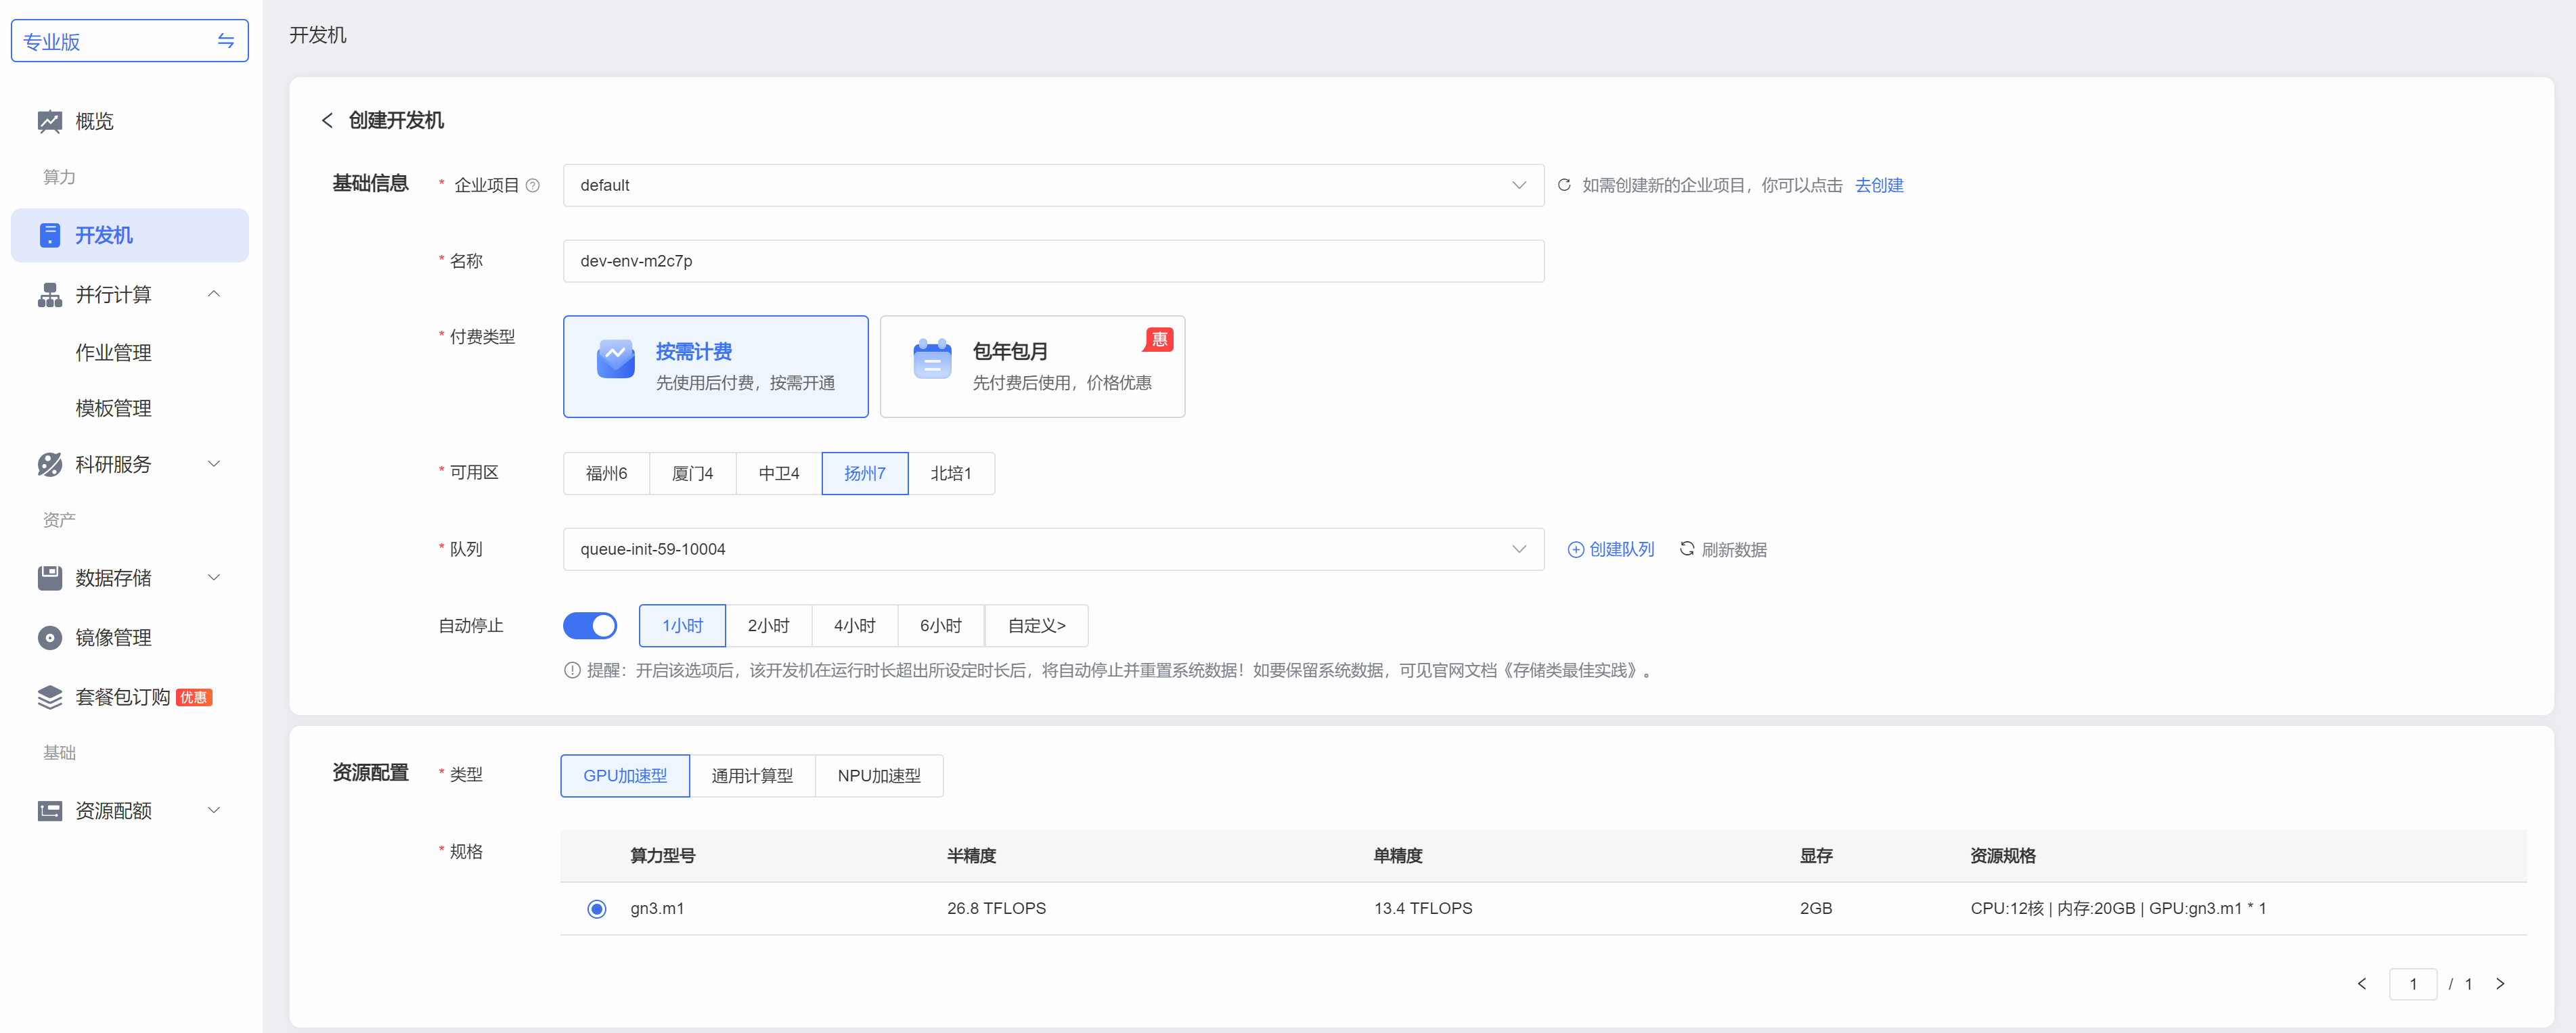Click the 优惠 badge next to 套餐包订购
Screen dimensions: 2576x1033
point(194,697)
